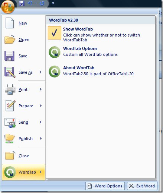This screenshot has width=163, height=193.
Task: Select the Print menu label
Action: [x=23, y=89]
